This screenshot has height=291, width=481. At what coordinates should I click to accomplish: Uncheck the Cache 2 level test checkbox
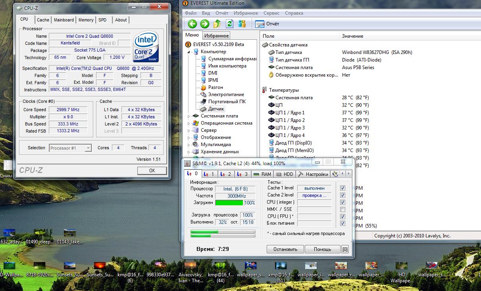(x=342, y=195)
